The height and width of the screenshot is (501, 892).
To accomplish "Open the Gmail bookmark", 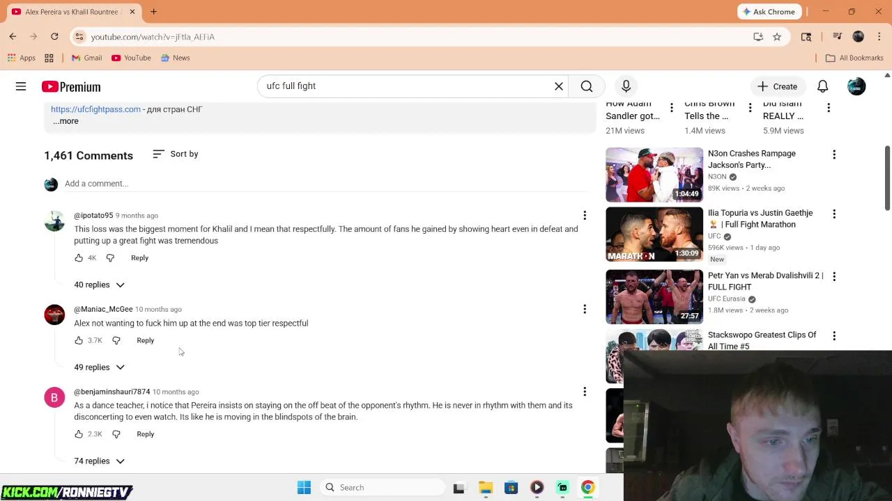I will 87,58.
